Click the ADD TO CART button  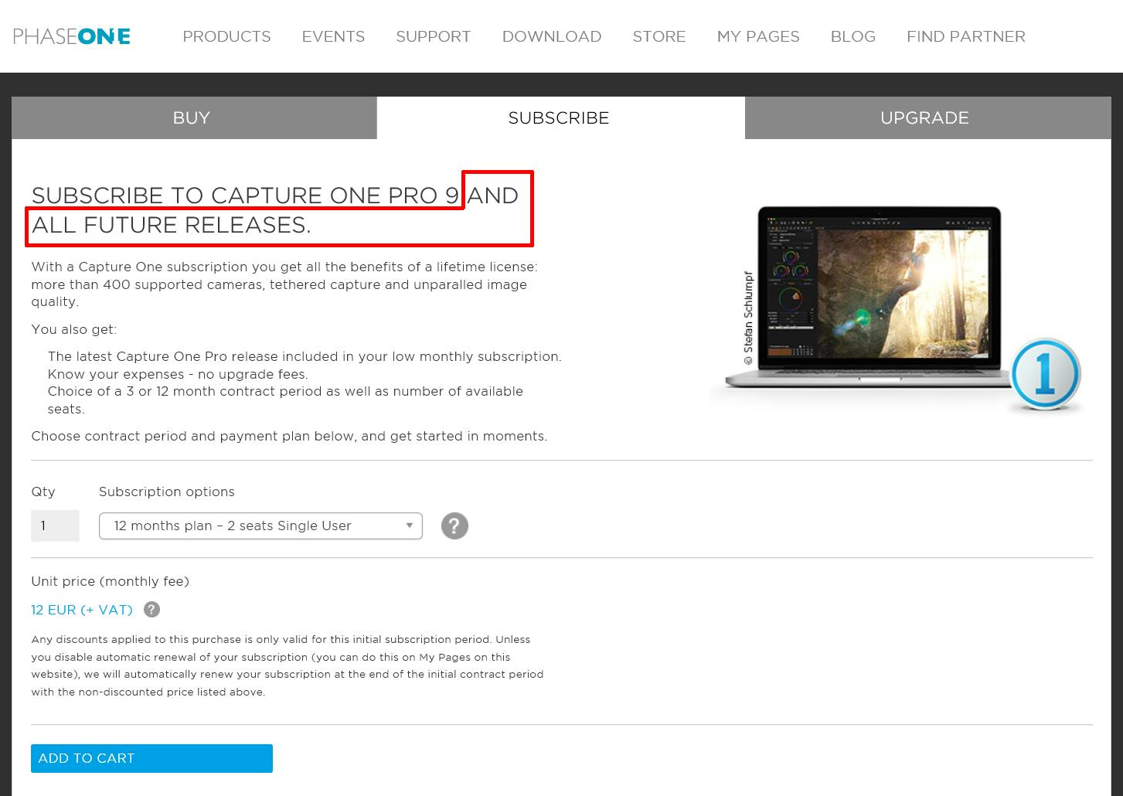click(x=151, y=758)
